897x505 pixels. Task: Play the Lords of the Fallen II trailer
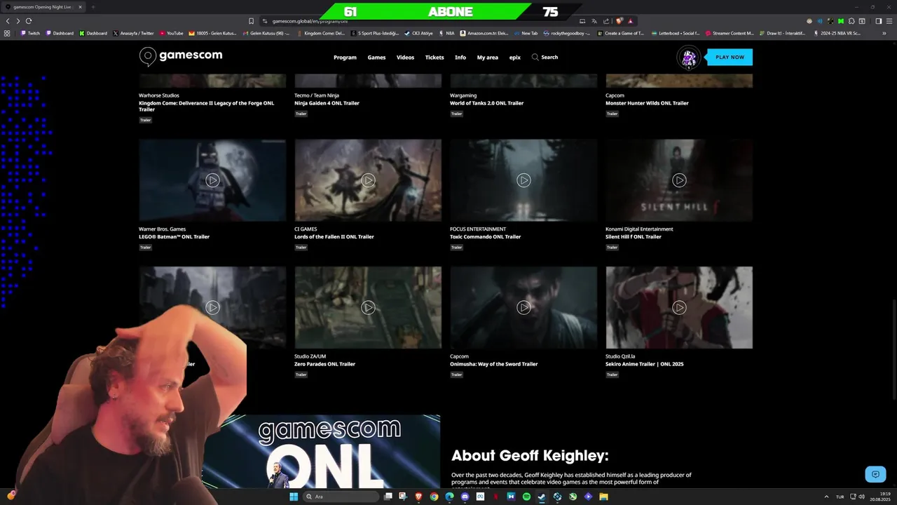coord(368,180)
